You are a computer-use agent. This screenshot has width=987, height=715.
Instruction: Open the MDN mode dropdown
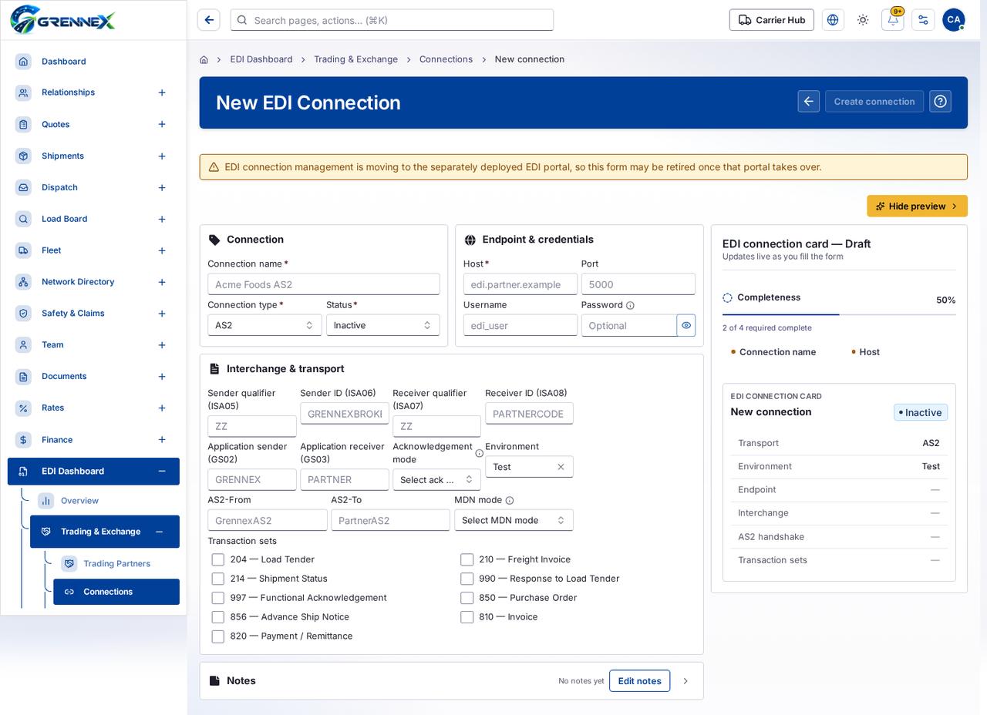(514, 520)
